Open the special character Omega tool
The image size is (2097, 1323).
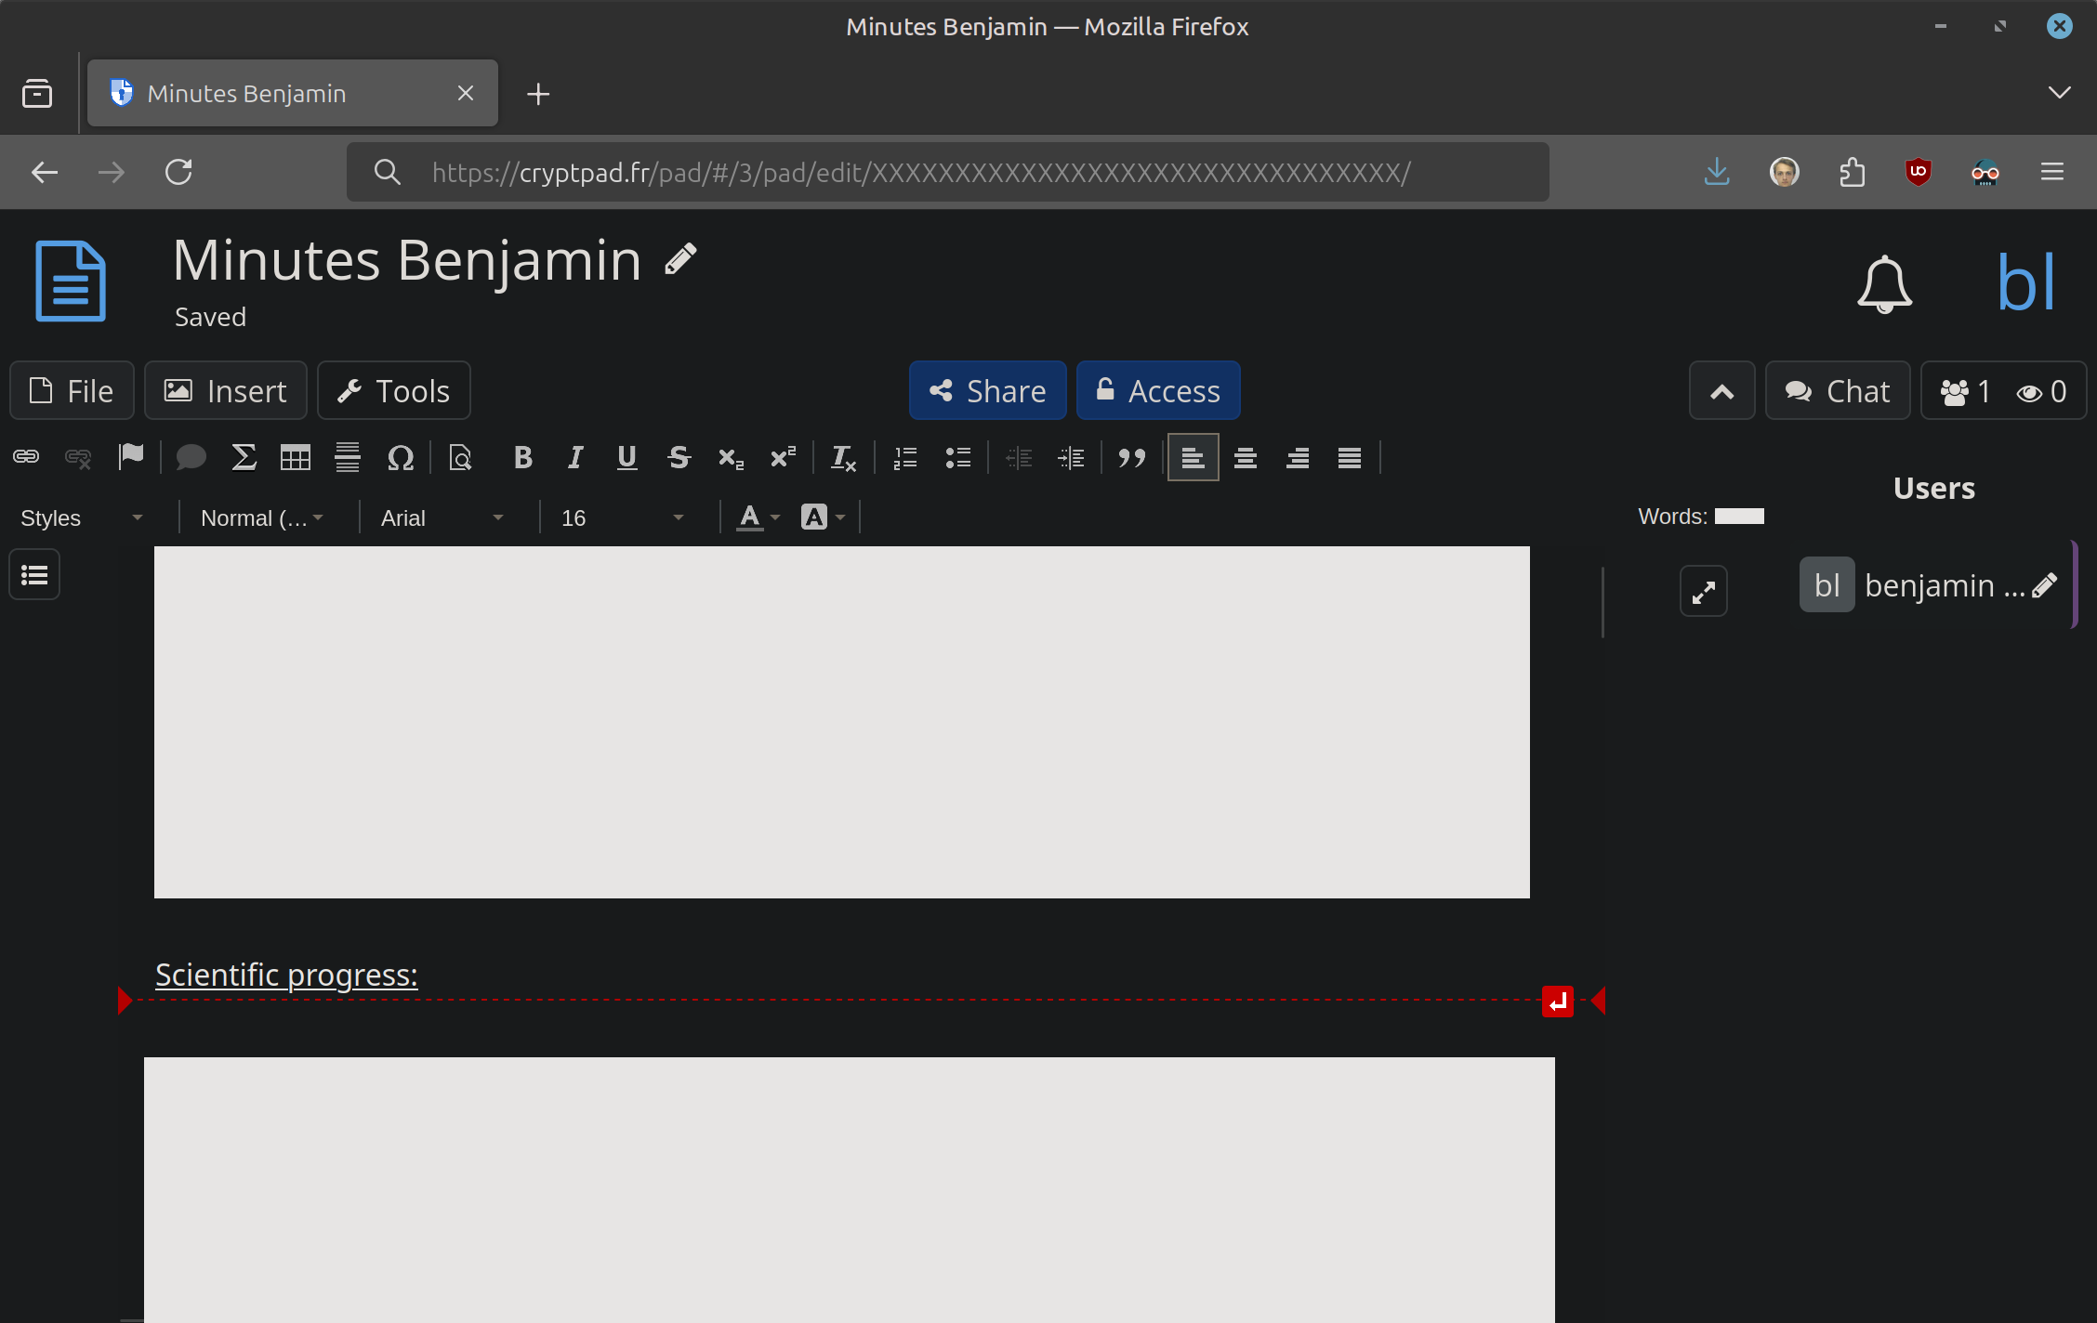coord(400,457)
